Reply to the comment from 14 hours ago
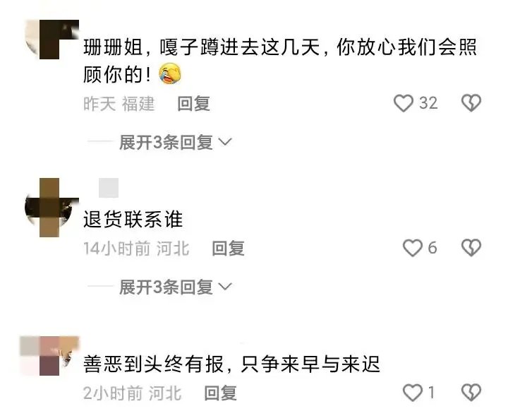The height and width of the screenshot is (411, 508). pos(228,249)
